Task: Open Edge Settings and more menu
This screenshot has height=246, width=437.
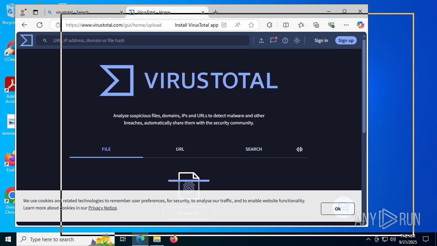Action: click(346, 25)
